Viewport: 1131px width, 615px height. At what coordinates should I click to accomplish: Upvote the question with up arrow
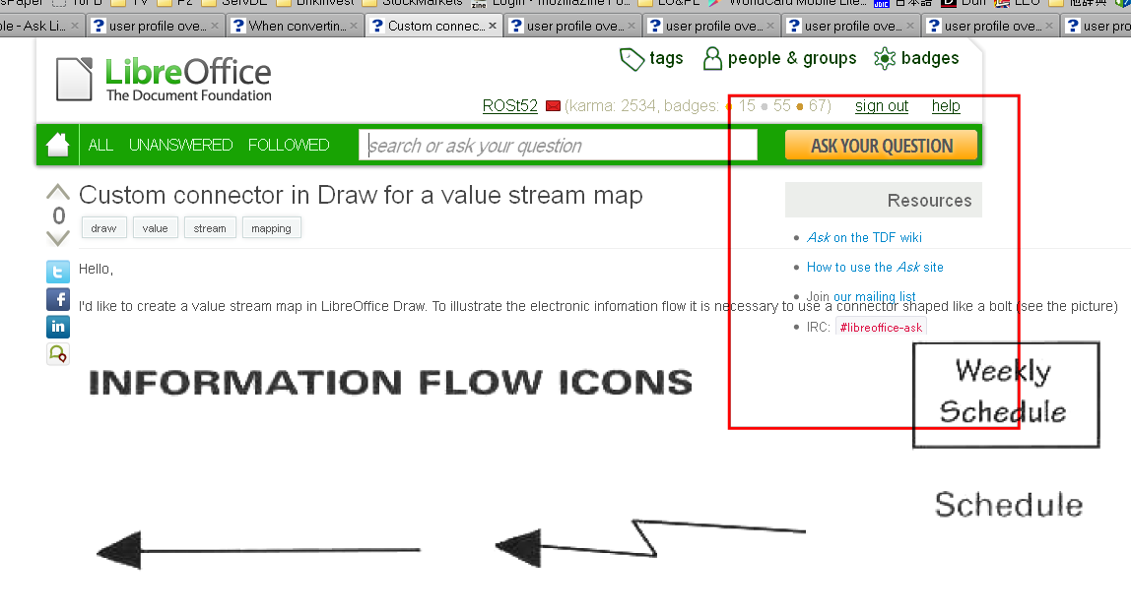coord(58,192)
